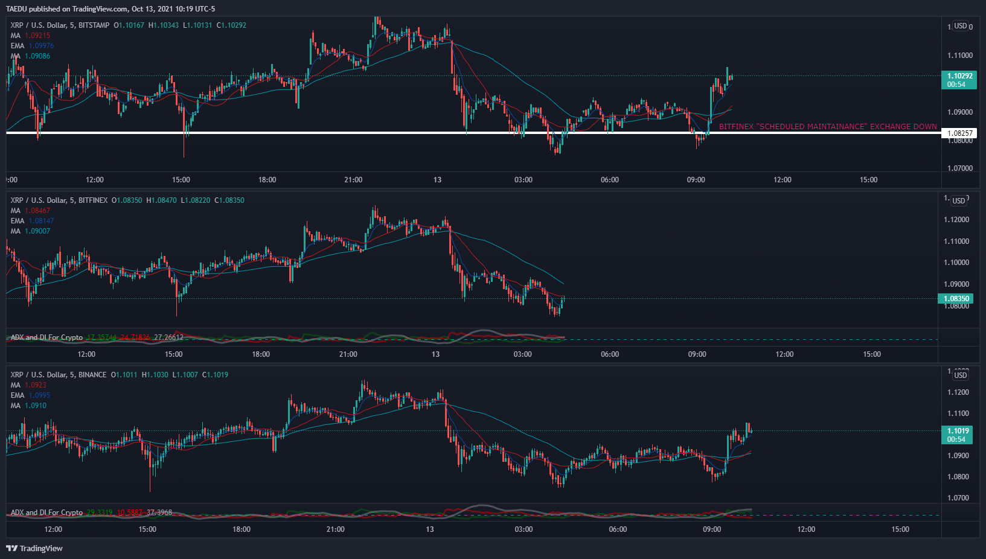Click the 1.08257 horizontal line price label
Viewport: 986px width, 559px height.
point(959,133)
